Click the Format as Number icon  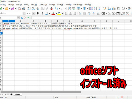(114, 13)
